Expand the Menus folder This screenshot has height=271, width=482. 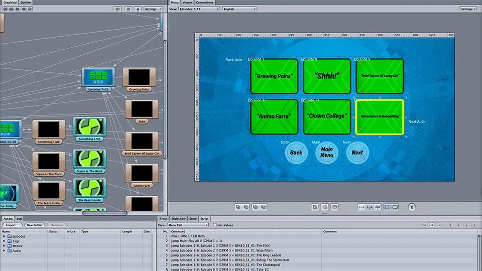(5, 246)
